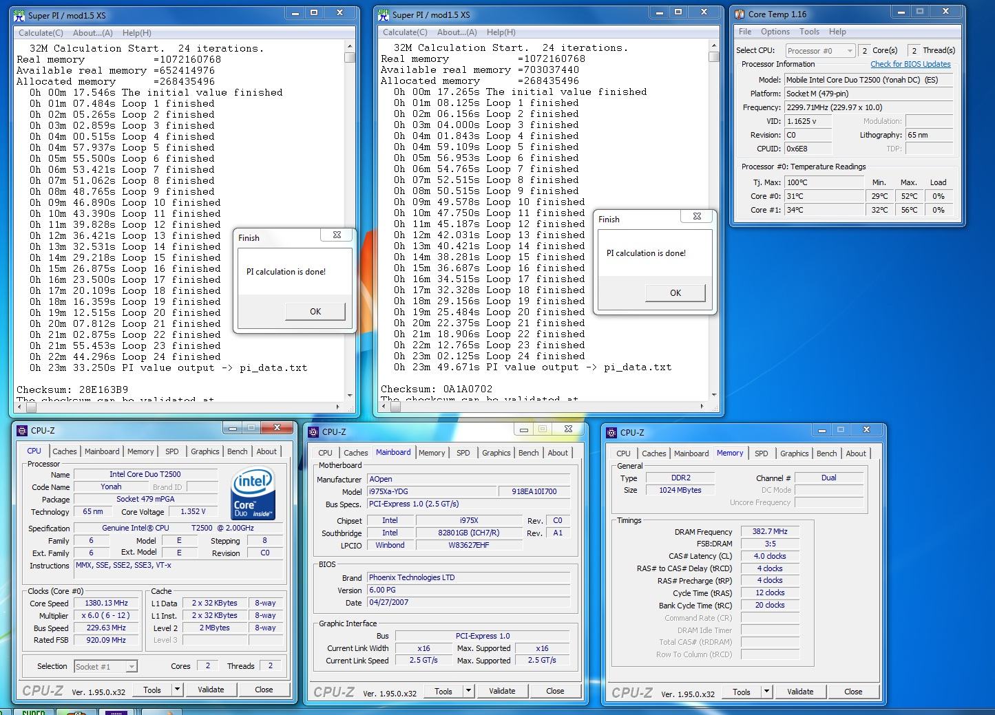Open the Options menu in Core Temp

[x=775, y=32]
